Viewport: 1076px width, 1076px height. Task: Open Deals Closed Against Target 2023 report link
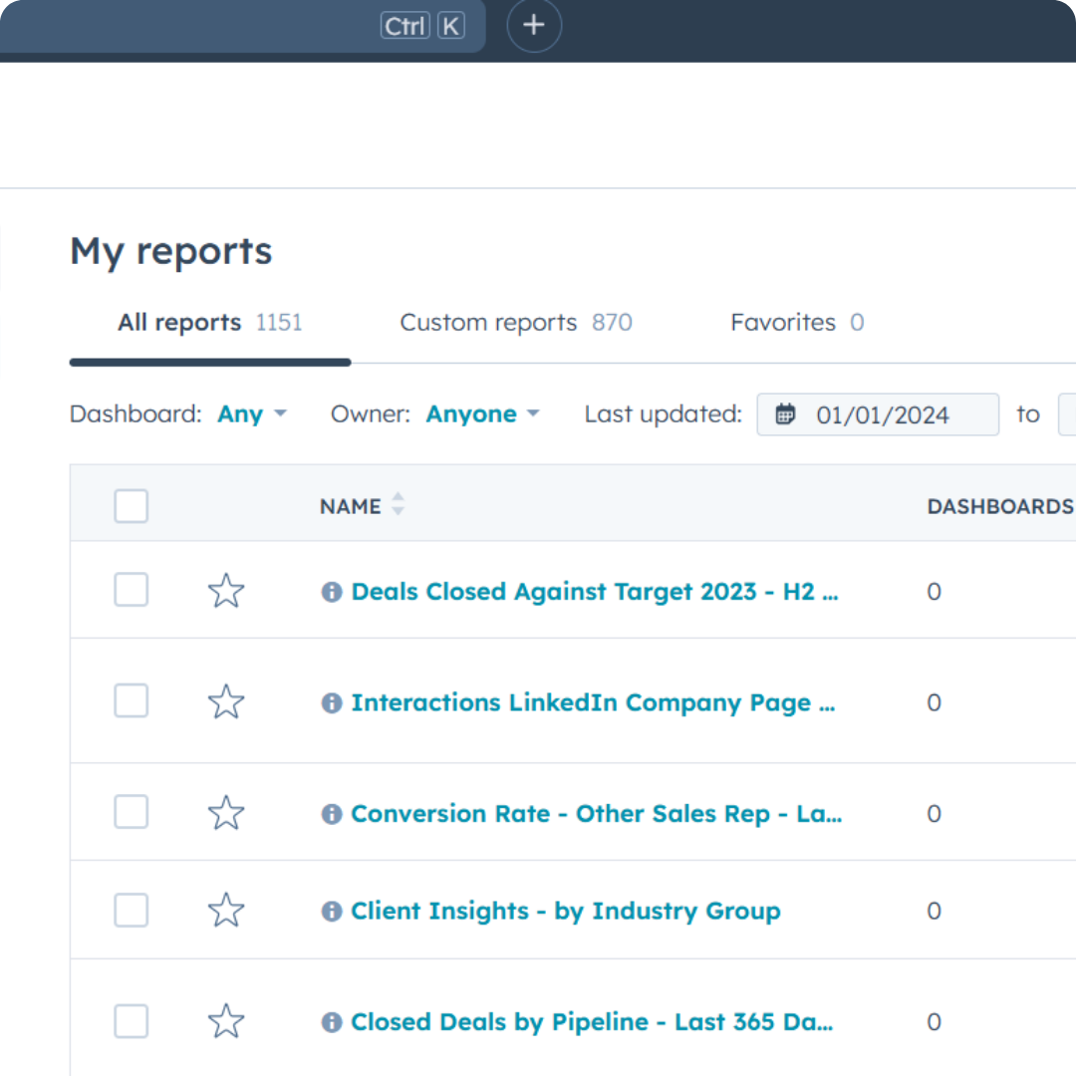coord(594,592)
